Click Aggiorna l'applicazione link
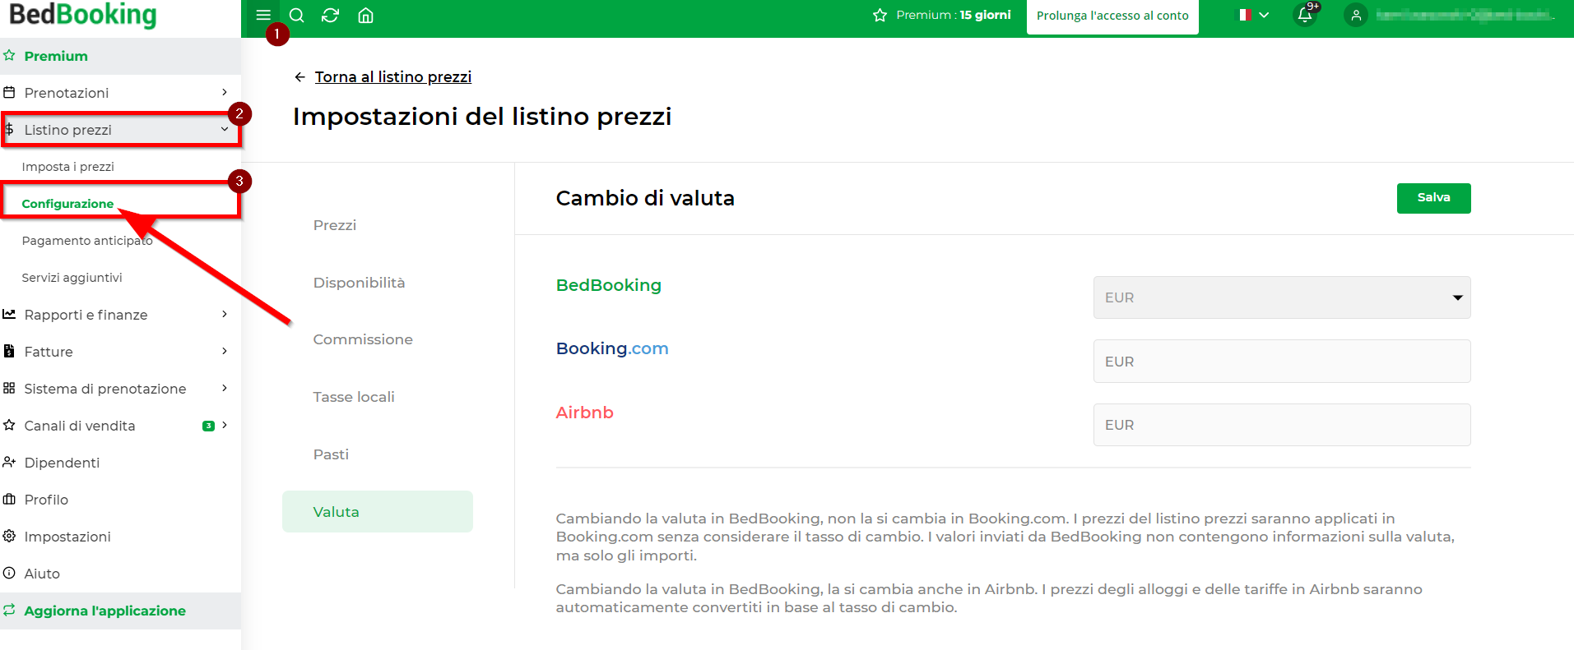The width and height of the screenshot is (1574, 650). click(x=105, y=611)
